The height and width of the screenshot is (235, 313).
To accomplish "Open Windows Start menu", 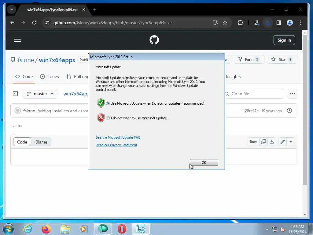I will 8,229.
